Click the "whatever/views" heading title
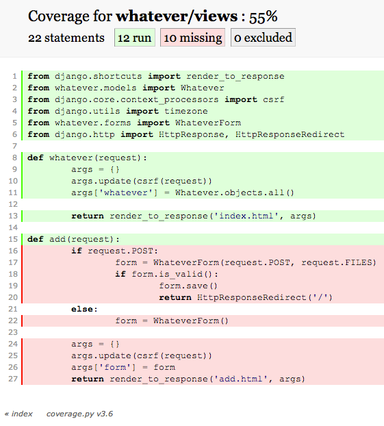This screenshot has width=384, height=426. (x=177, y=16)
